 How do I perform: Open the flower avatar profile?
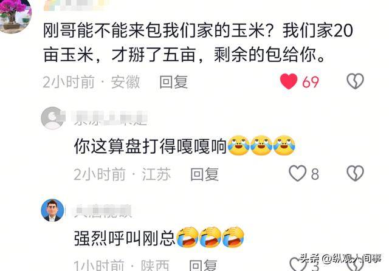tap(16, 15)
